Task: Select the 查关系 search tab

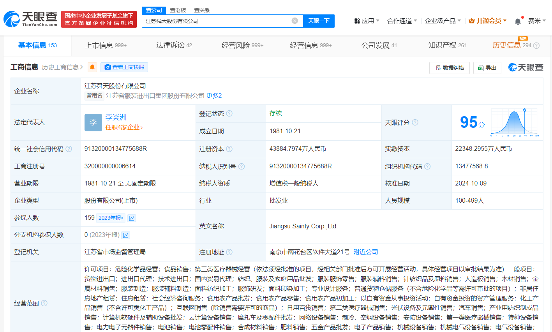Action: tap(202, 10)
